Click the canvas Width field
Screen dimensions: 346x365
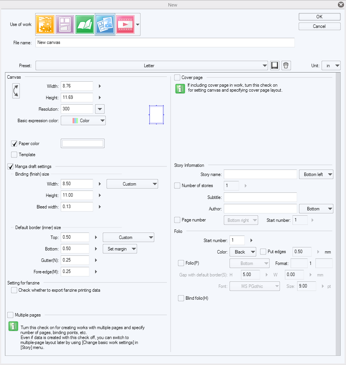(77, 86)
